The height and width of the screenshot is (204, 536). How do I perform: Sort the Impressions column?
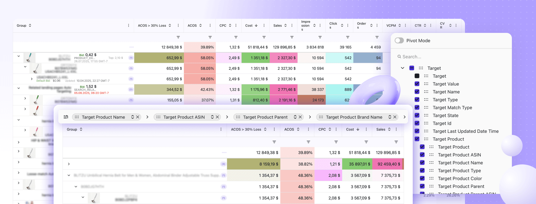[315, 25]
